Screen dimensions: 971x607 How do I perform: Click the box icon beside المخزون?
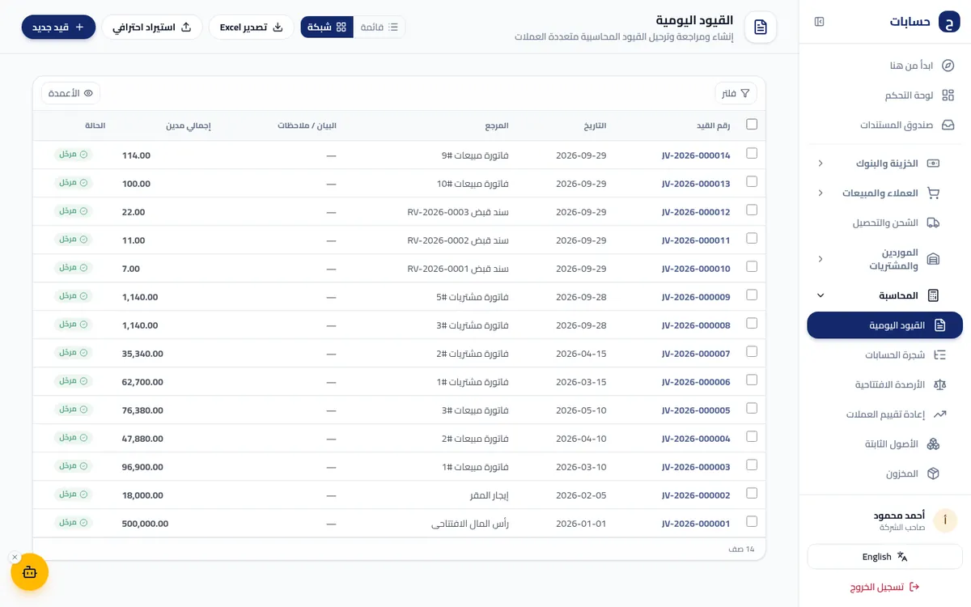coord(933,473)
